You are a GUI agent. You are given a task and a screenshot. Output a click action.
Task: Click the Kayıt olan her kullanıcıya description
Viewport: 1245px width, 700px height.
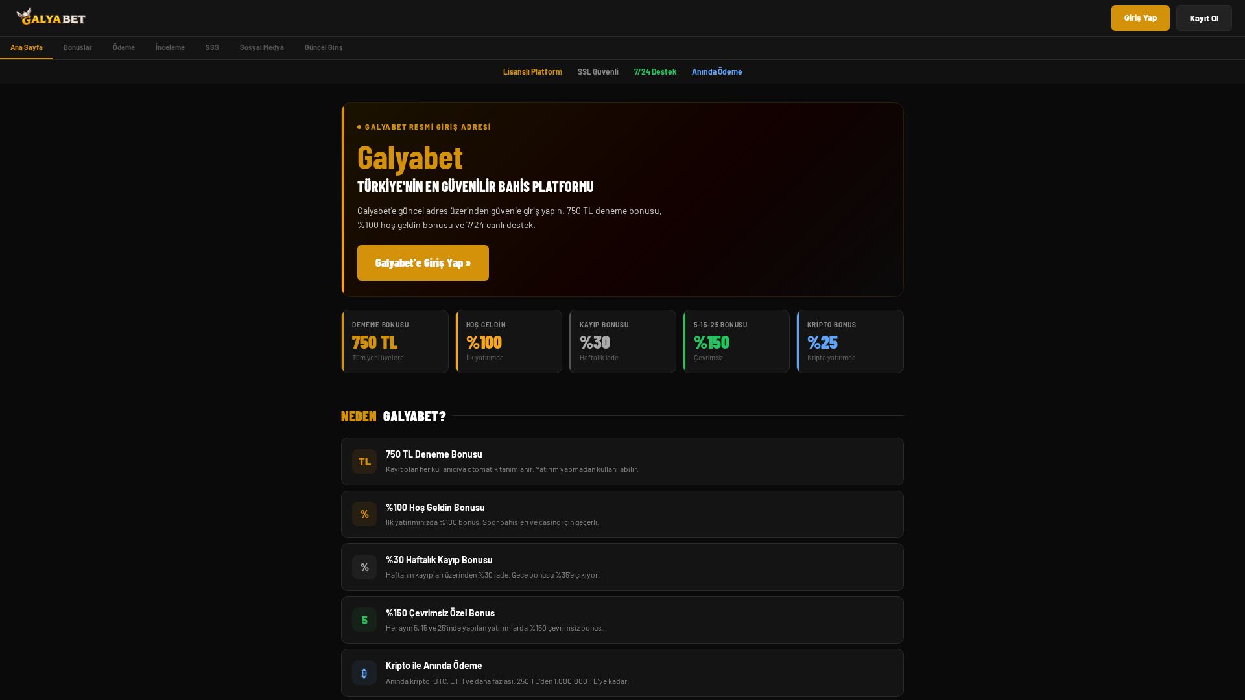pyautogui.click(x=512, y=469)
